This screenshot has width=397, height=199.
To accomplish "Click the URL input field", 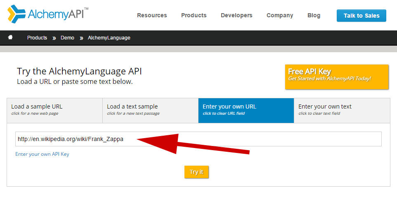I will (198, 139).
